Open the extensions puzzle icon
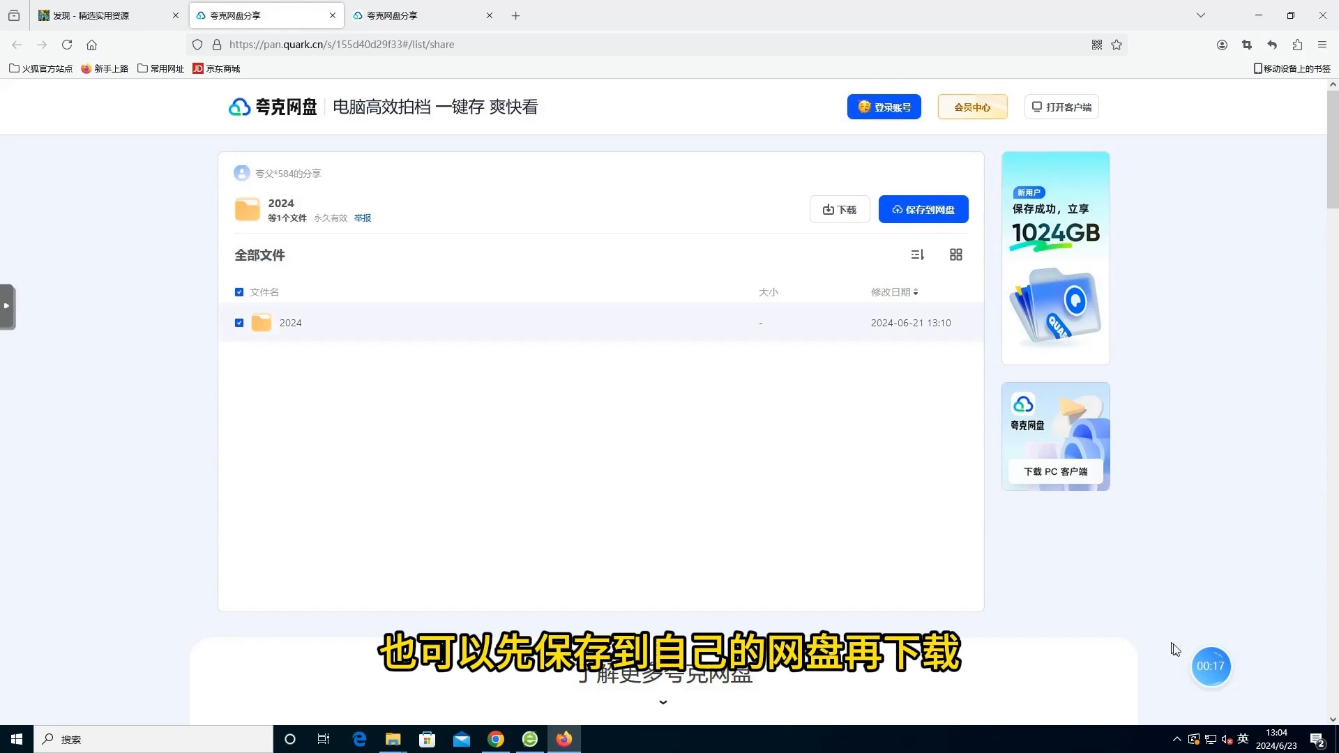Image resolution: width=1339 pixels, height=753 pixels. [x=1297, y=45]
